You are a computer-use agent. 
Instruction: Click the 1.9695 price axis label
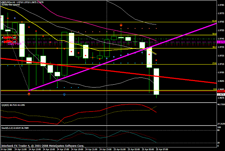(x=221, y=81)
